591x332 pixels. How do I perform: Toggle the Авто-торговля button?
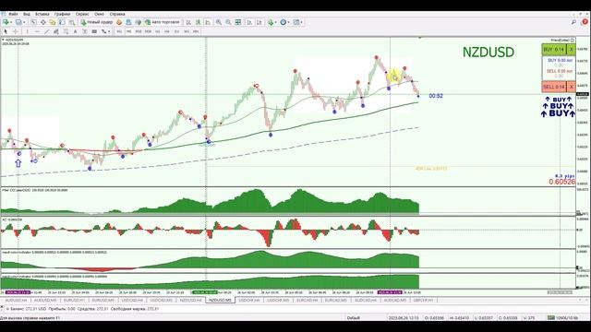coord(163,22)
